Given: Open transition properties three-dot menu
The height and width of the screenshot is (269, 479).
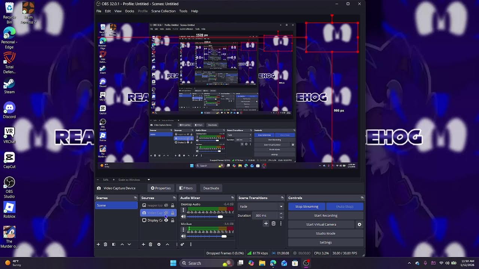Looking at the screenshot, I should [281, 223].
